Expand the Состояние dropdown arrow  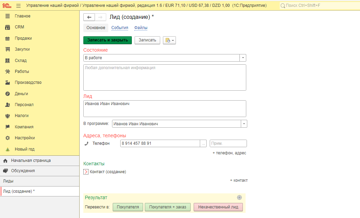coord(243,58)
